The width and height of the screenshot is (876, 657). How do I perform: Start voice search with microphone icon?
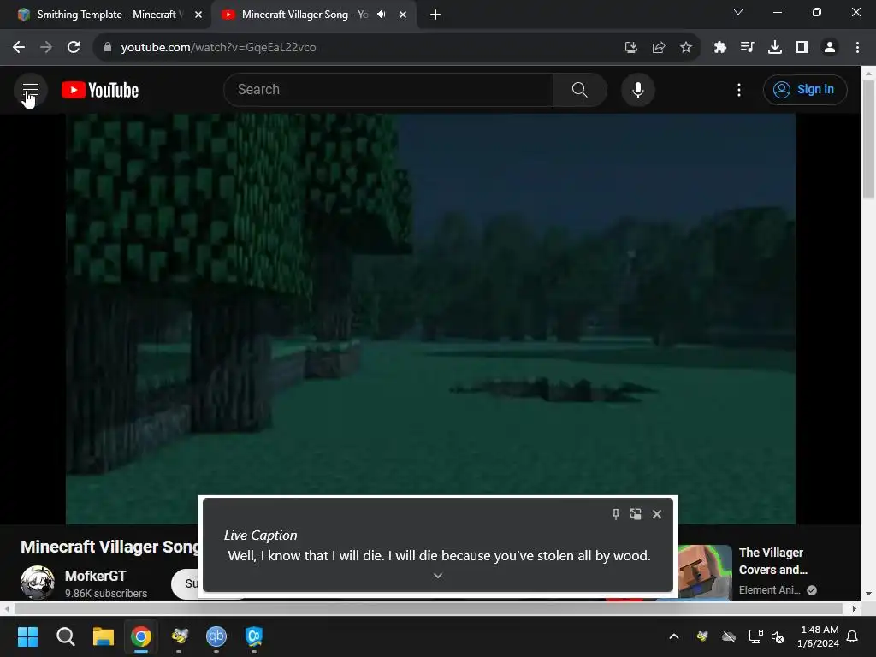pos(638,89)
